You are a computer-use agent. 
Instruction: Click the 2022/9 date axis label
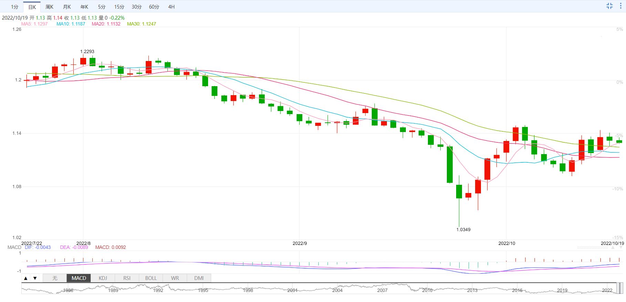300,243
